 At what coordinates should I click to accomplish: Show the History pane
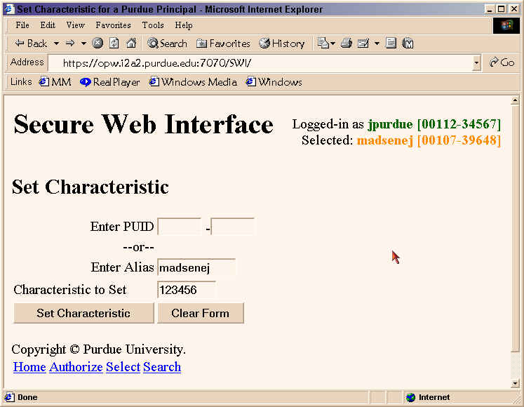pyautogui.click(x=282, y=44)
